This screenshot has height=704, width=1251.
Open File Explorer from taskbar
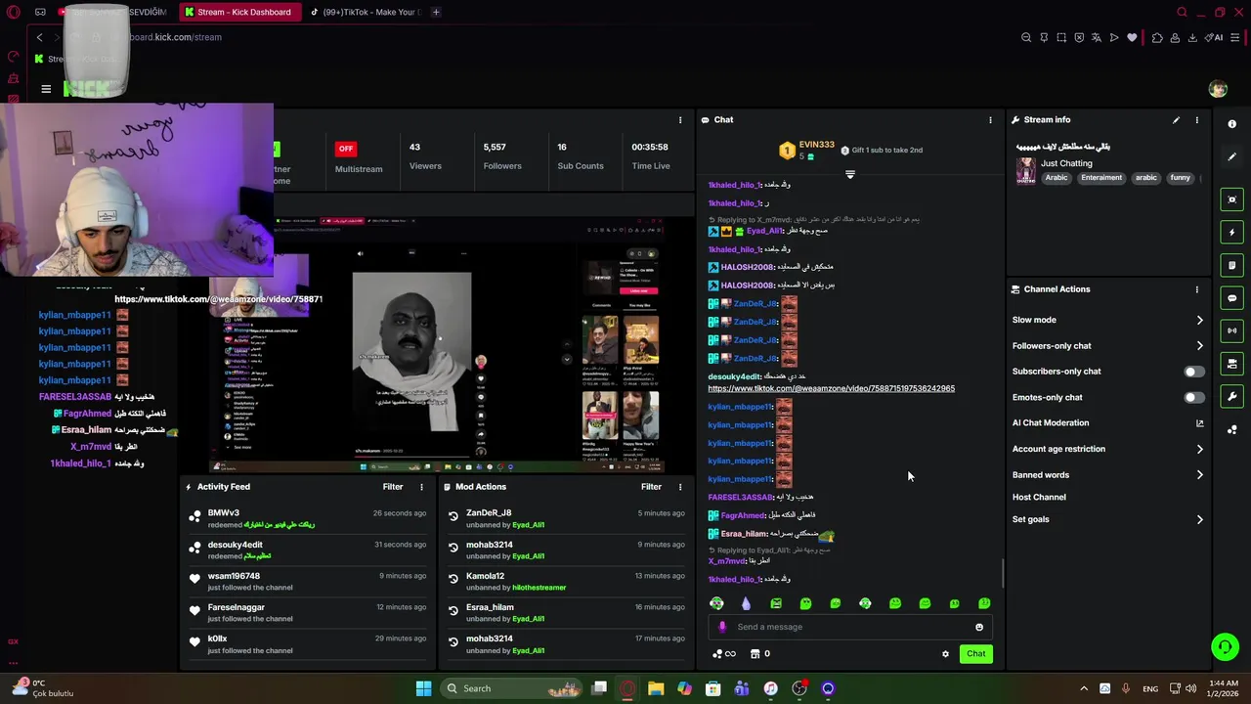tap(656, 688)
